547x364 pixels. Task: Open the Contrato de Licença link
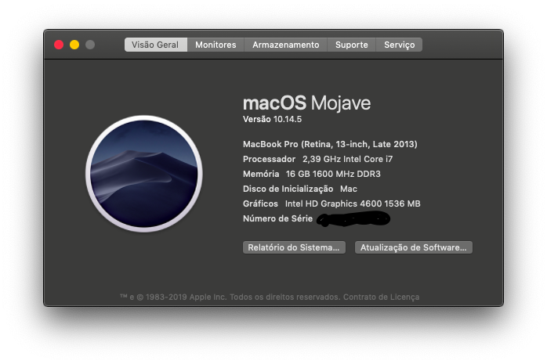pos(382,297)
